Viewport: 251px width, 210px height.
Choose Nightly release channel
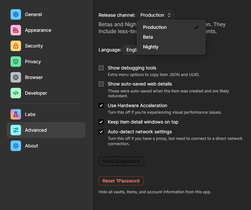171,47
